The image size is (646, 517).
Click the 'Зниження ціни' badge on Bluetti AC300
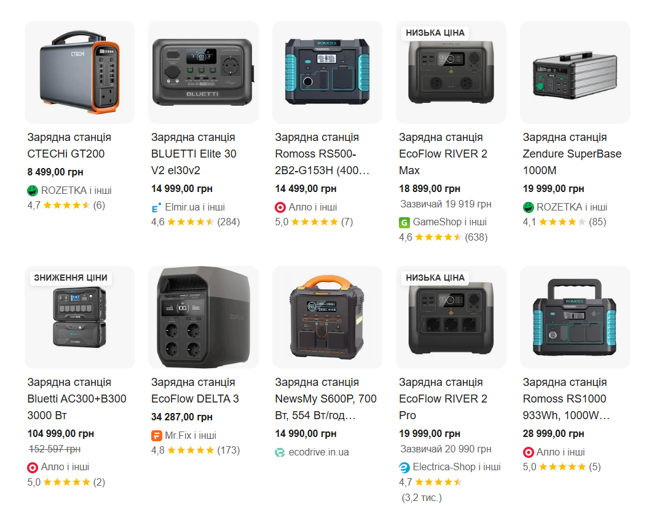pos(71,278)
